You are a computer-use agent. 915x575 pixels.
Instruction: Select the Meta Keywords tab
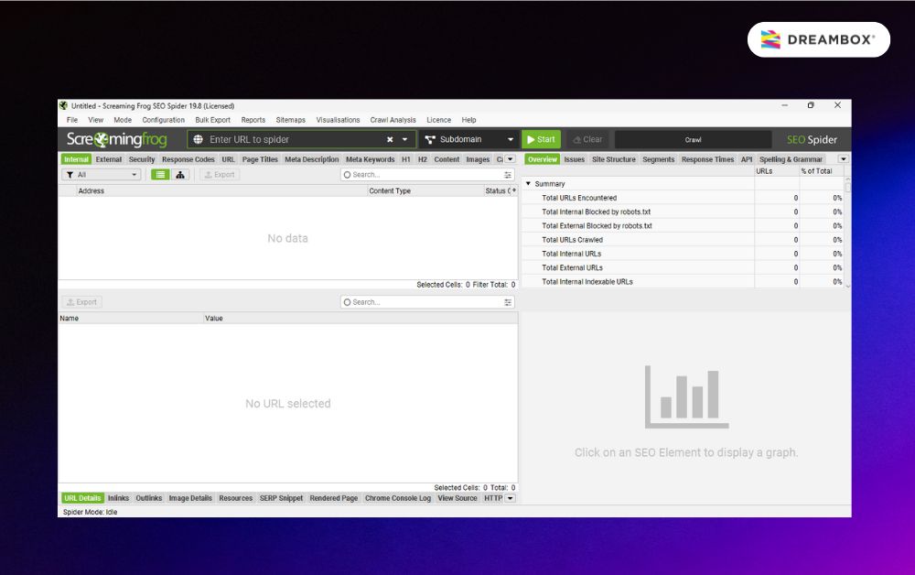coord(370,159)
